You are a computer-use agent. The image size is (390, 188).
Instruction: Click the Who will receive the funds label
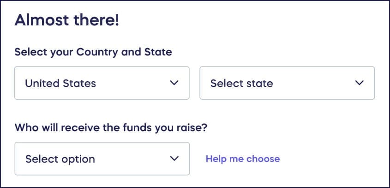coord(111,127)
